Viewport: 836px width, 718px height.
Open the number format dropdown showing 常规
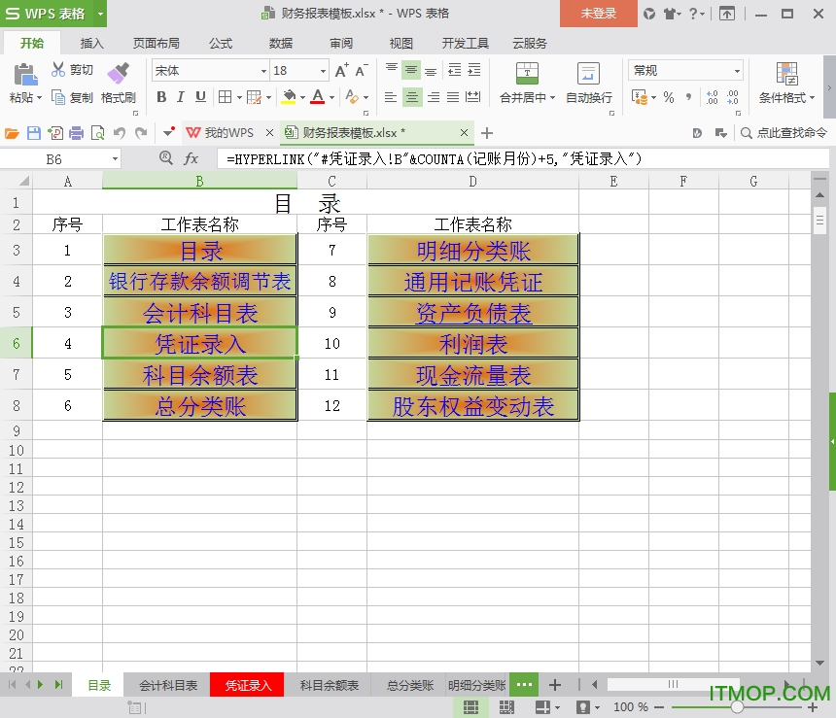click(x=737, y=71)
